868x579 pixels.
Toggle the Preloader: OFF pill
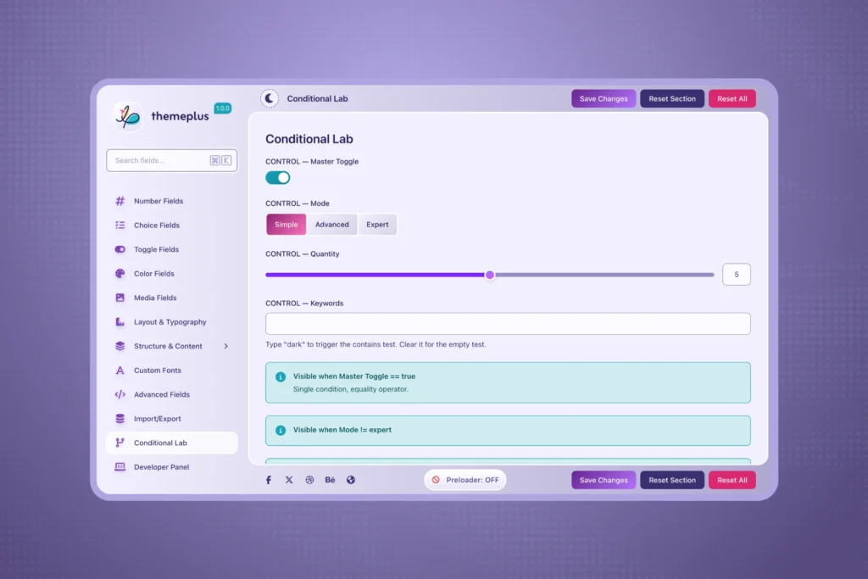[465, 480]
